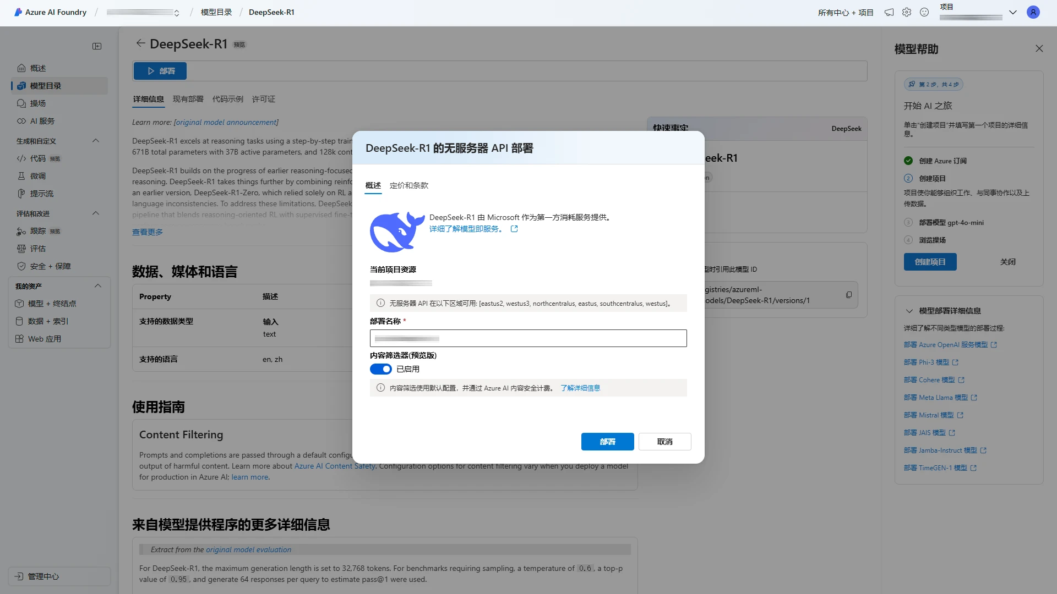The height and width of the screenshot is (594, 1057).
Task: Open the 许可证 tab
Action: pos(263,99)
